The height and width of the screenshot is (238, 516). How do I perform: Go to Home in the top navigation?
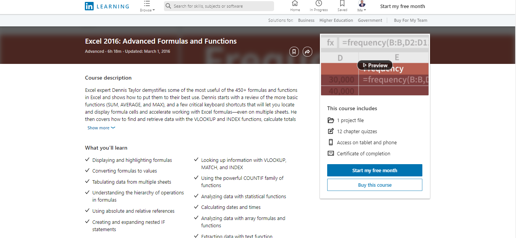(x=295, y=6)
